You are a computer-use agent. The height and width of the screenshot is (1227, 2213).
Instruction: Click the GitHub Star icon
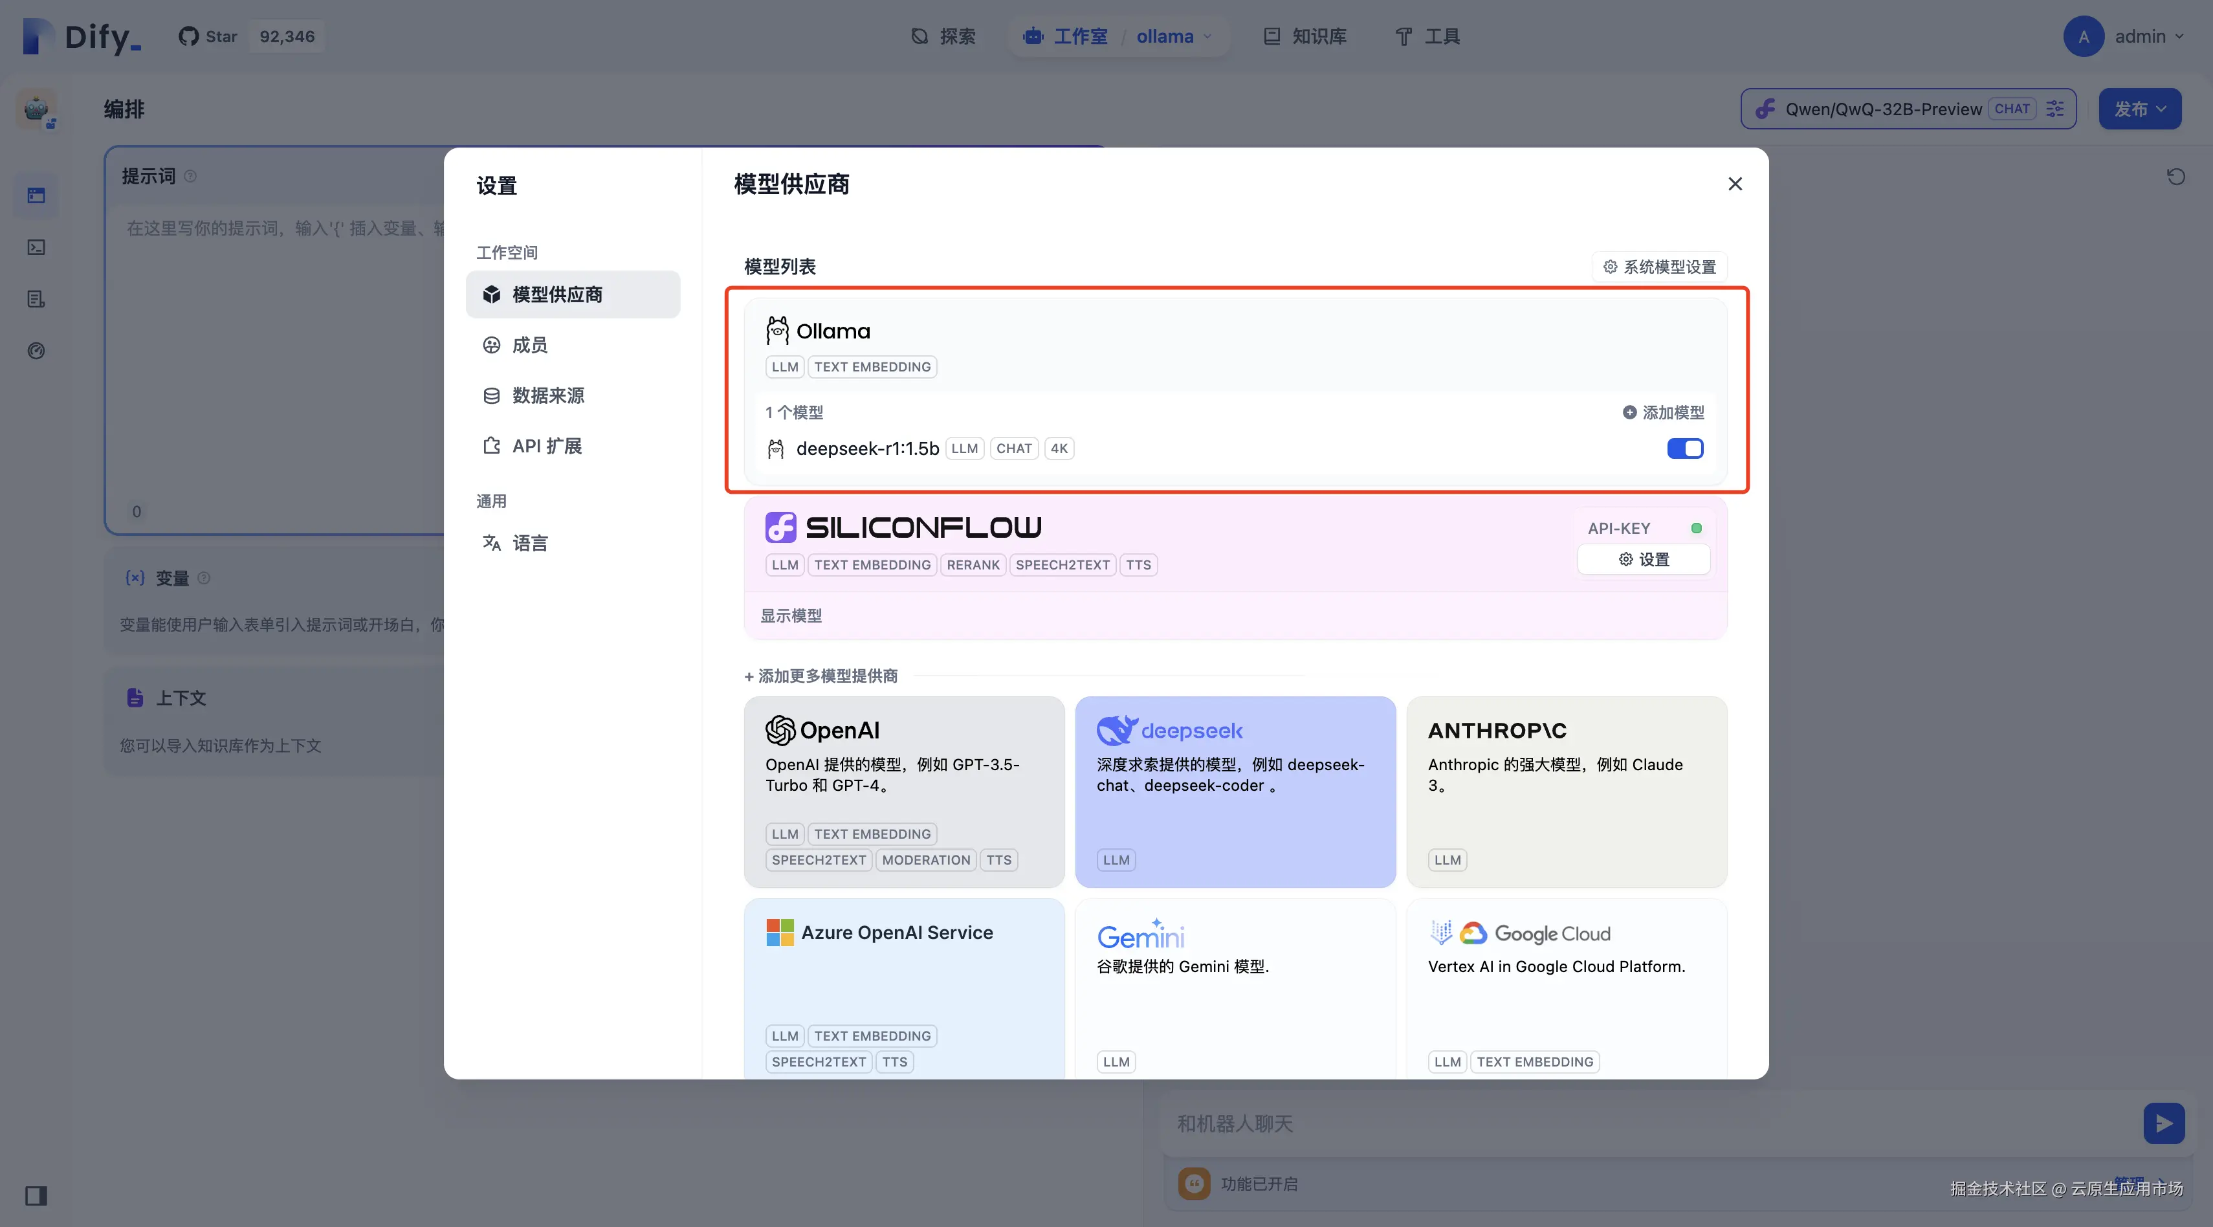188,36
